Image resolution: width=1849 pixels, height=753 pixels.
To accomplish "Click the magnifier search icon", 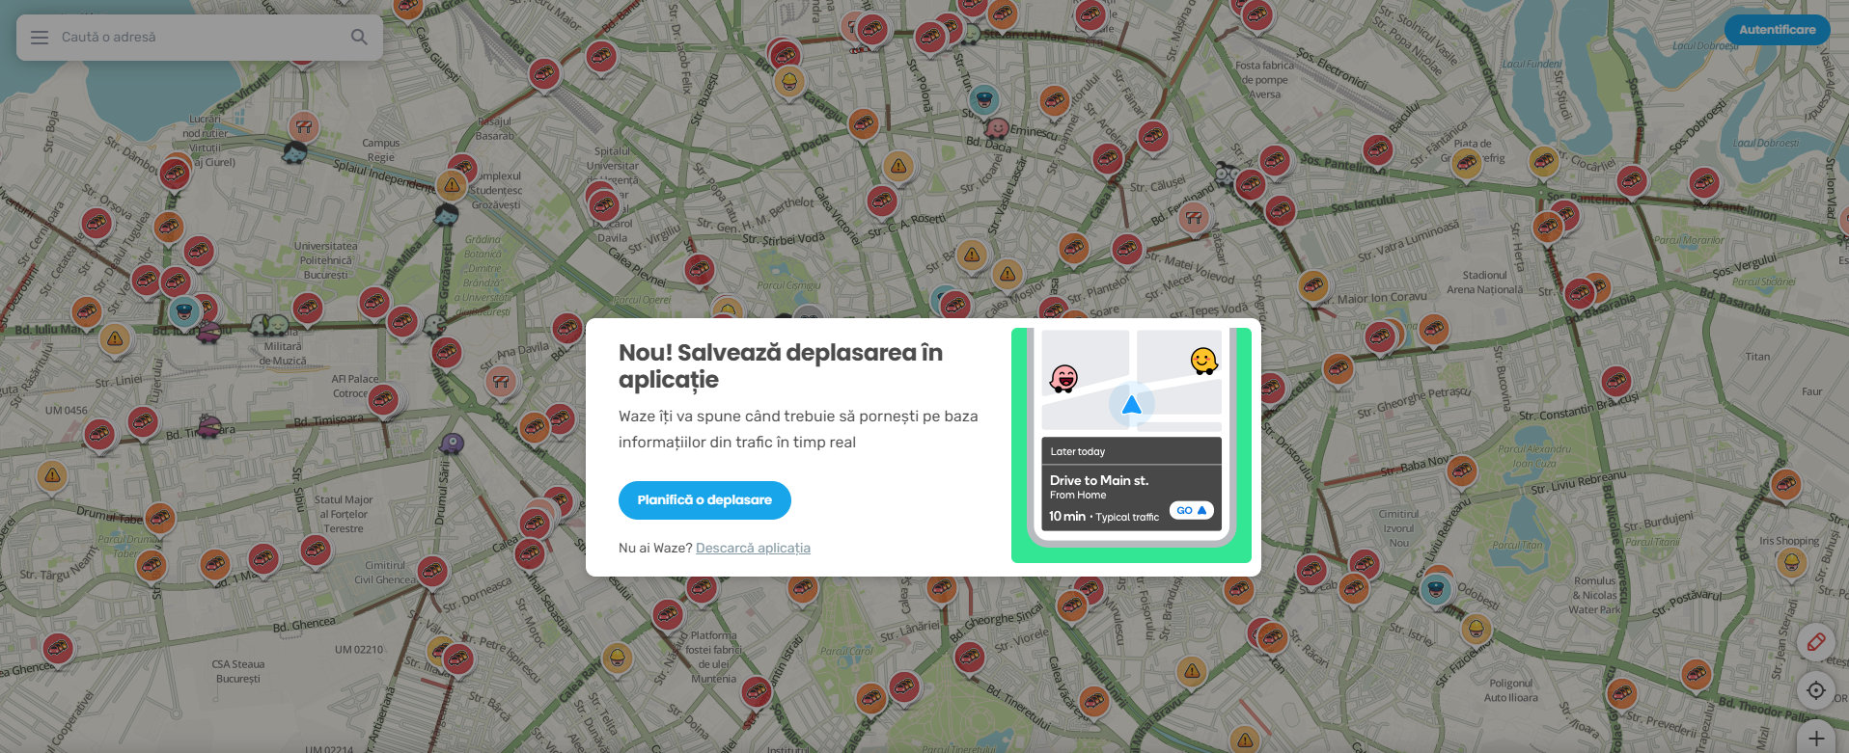I will (x=359, y=38).
